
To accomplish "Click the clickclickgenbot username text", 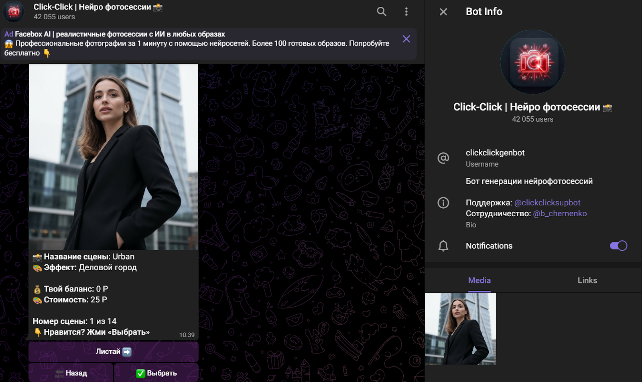I will (495, 153).
